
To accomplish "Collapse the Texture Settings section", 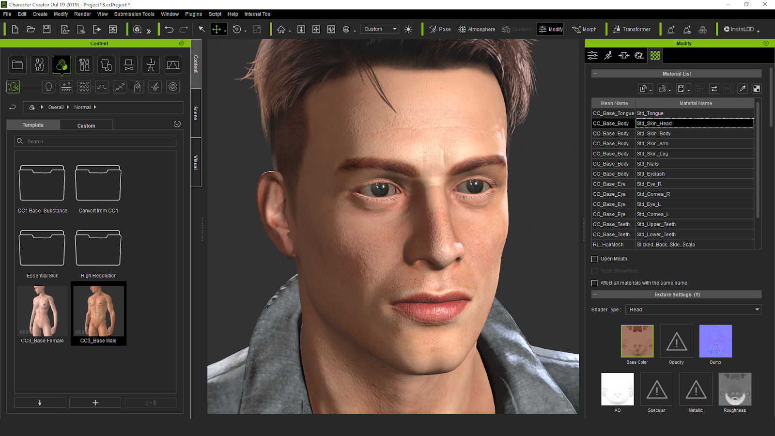I will [x=595, y=295].
